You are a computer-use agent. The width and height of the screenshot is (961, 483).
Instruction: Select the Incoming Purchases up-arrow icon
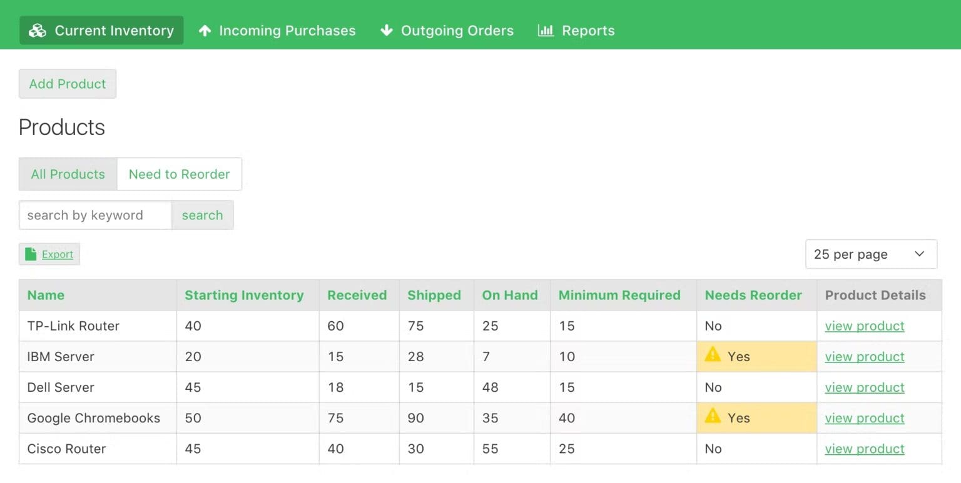tap(205, 30)
